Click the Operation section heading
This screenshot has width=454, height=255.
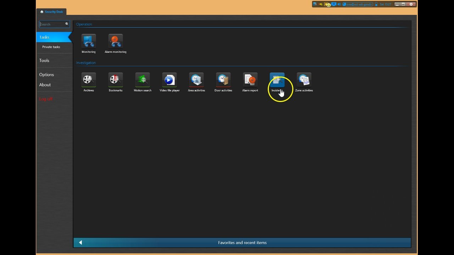click(x=84, y=24)
